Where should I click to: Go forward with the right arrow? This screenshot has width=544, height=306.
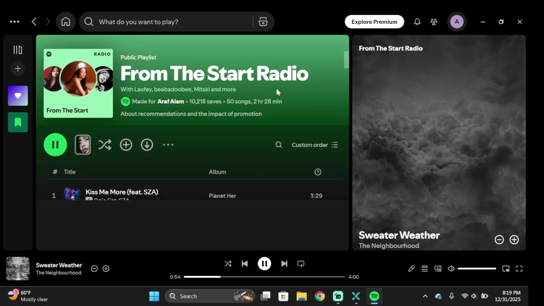[x=48, y=22]
